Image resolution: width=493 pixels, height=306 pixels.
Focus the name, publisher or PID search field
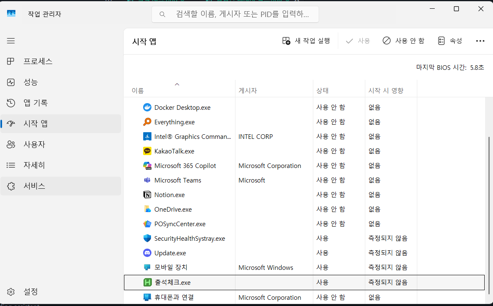click(235, 14)
